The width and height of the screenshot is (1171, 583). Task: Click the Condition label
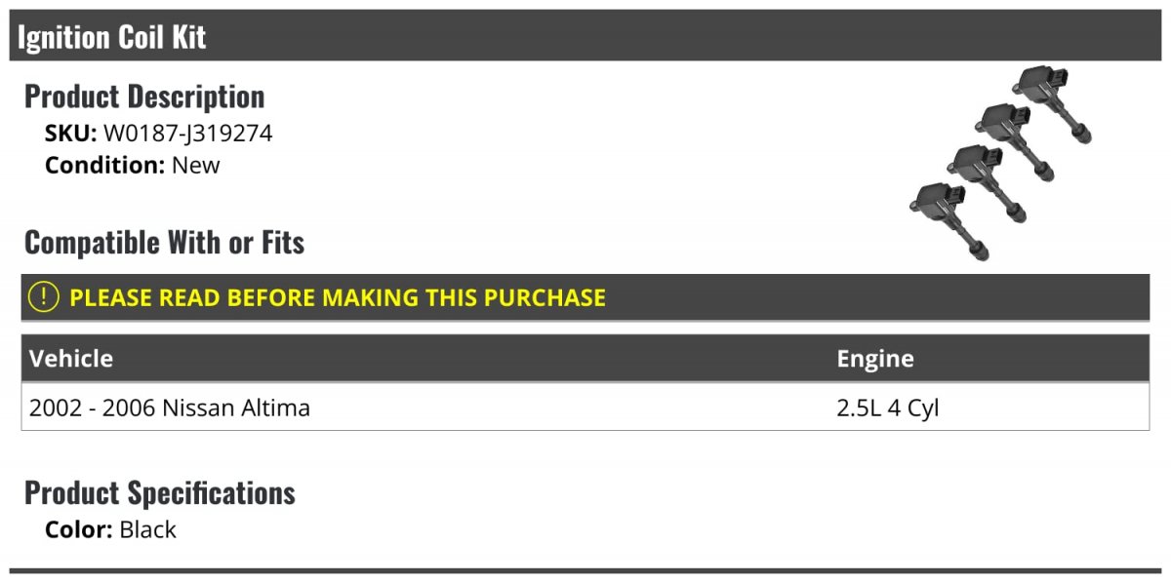coord(105,165)
